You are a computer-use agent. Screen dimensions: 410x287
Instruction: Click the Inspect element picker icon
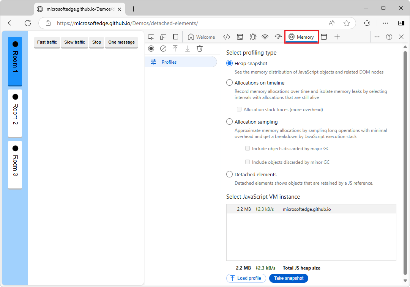pyautogui.click(x=151, y=37)
